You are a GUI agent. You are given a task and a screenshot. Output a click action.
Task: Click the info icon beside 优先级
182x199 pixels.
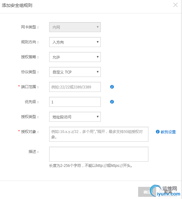(112, 102)
